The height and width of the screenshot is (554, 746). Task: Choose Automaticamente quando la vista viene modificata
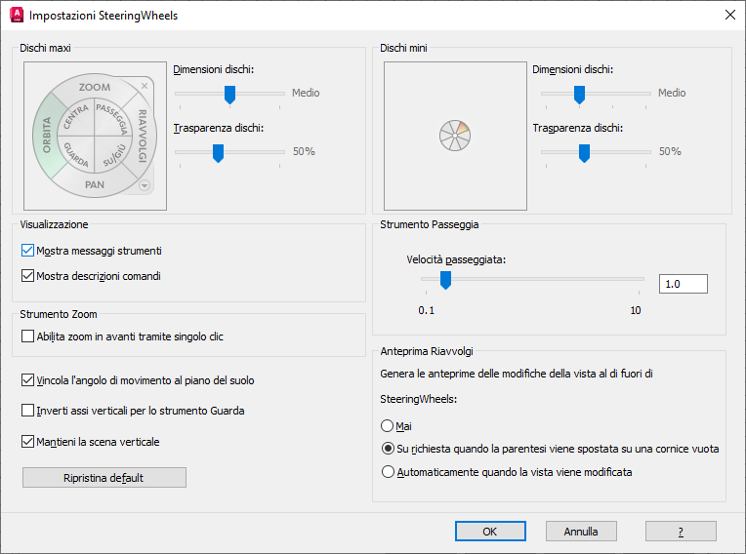click(388, 472)
